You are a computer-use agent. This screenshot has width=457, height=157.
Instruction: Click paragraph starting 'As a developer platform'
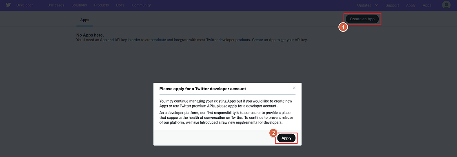(x=226, y=118)
